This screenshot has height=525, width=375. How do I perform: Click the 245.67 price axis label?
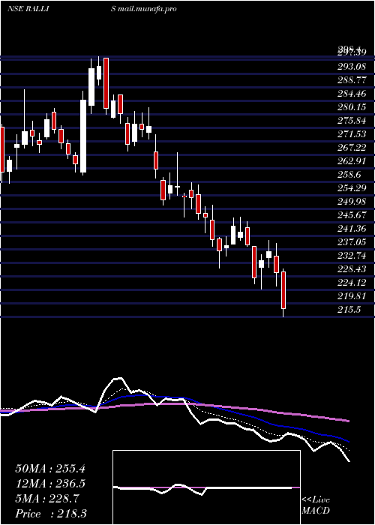click(x=351, y=215)
